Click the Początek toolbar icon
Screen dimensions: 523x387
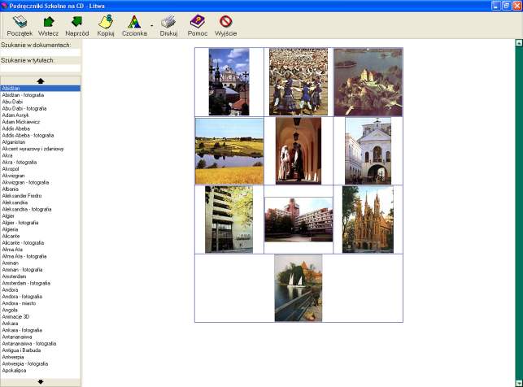coord(19,24)
